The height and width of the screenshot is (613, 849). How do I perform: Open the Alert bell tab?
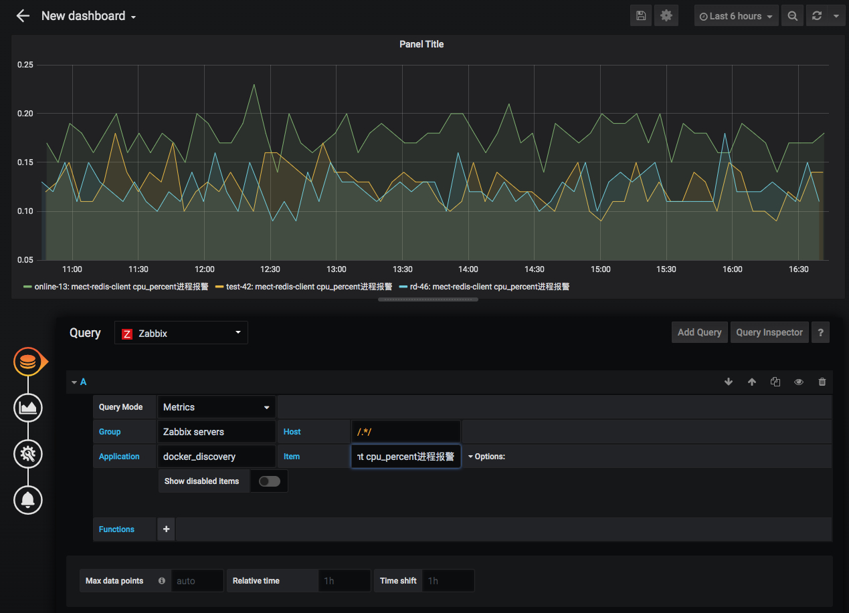[x=28, y=500]
